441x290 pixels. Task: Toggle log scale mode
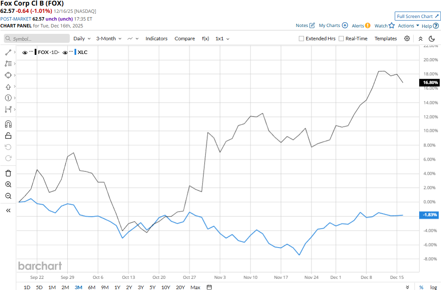(433, 287)
